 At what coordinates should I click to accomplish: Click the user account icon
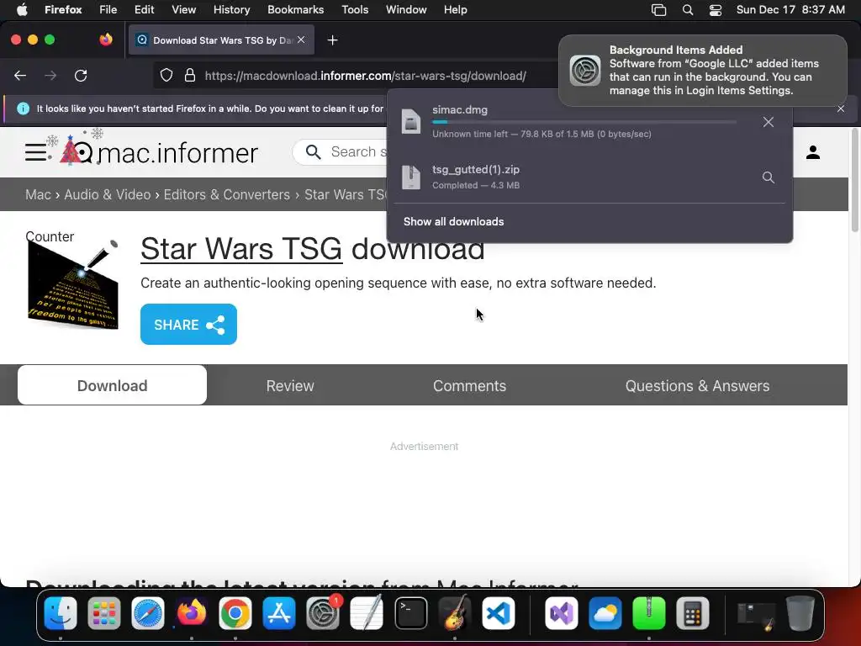click(x=813, y=152)
